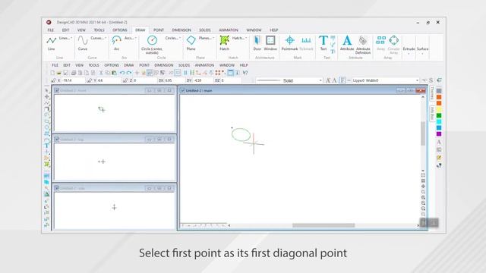Open the VIEW ribbon tab

[81, 30]
